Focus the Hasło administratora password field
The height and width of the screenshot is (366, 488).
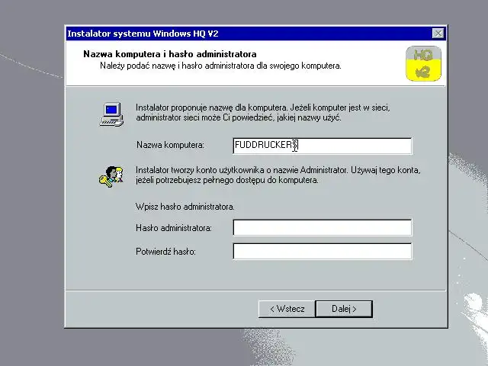tap(322, 228)
